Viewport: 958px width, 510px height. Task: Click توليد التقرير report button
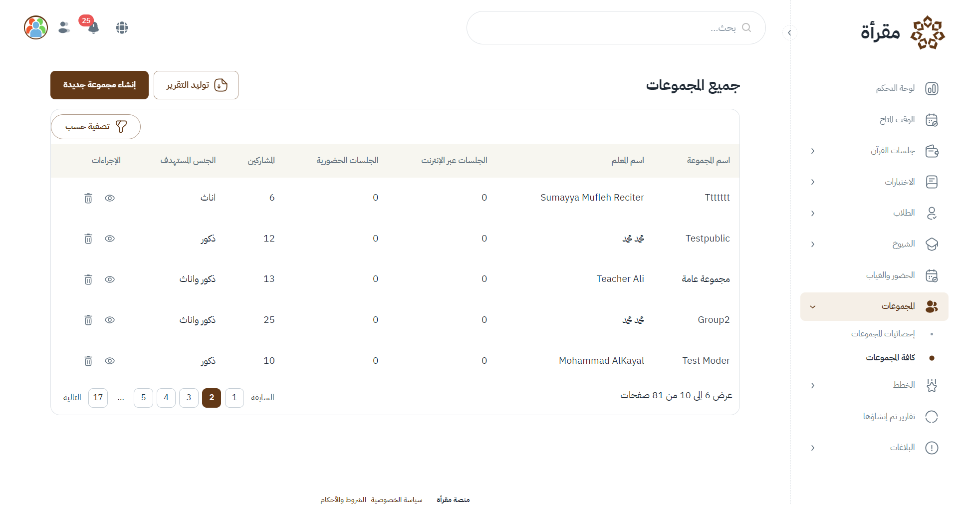pos(196,85)
